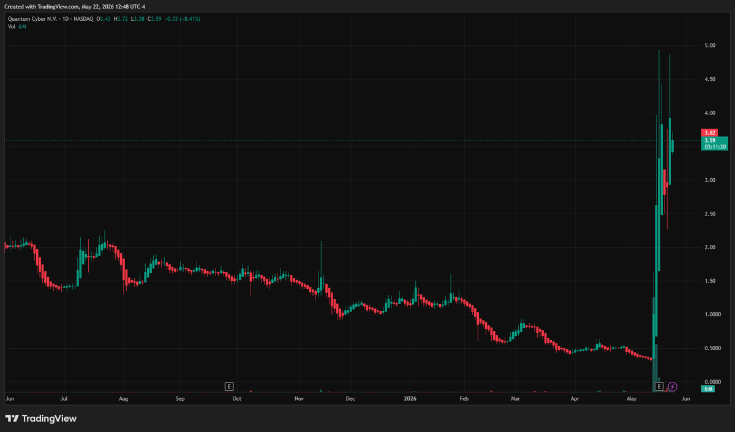Click the Nov label on time axis
The image size is (735, 432).
tap(299, 398)
